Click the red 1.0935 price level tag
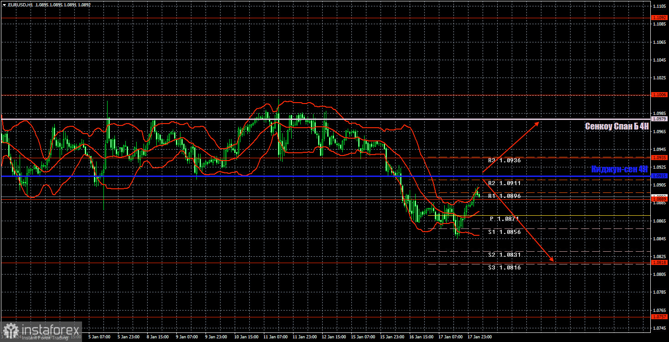This screenshot has height=342, width=669. [x=660, y=157]
